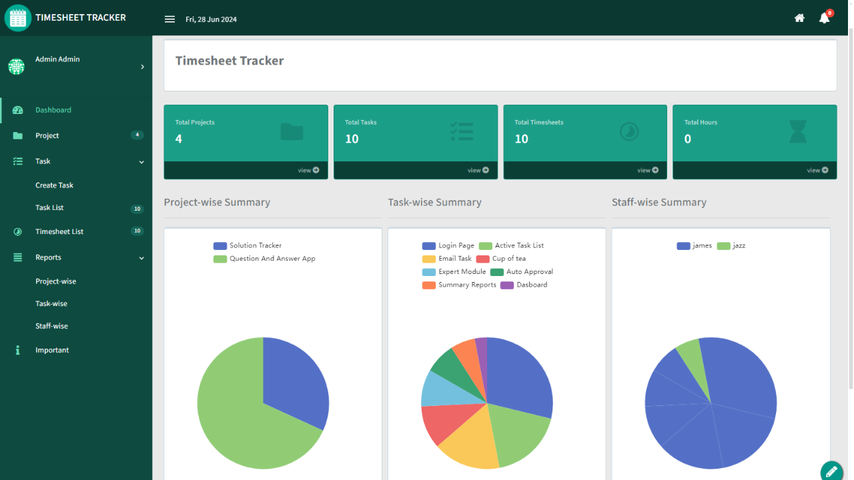
Task: Click the home icon in top bar
Action: coord(799,19)
